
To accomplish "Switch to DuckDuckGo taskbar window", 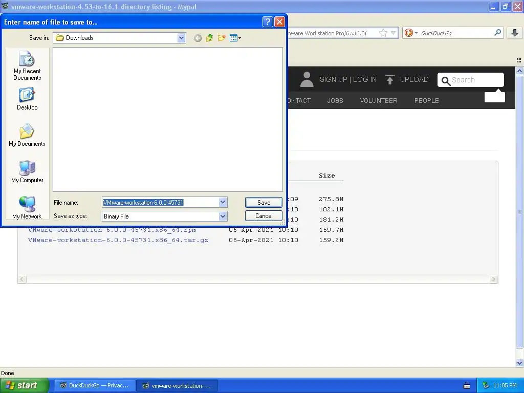I will pyautogui.click(x=95, y=386).
